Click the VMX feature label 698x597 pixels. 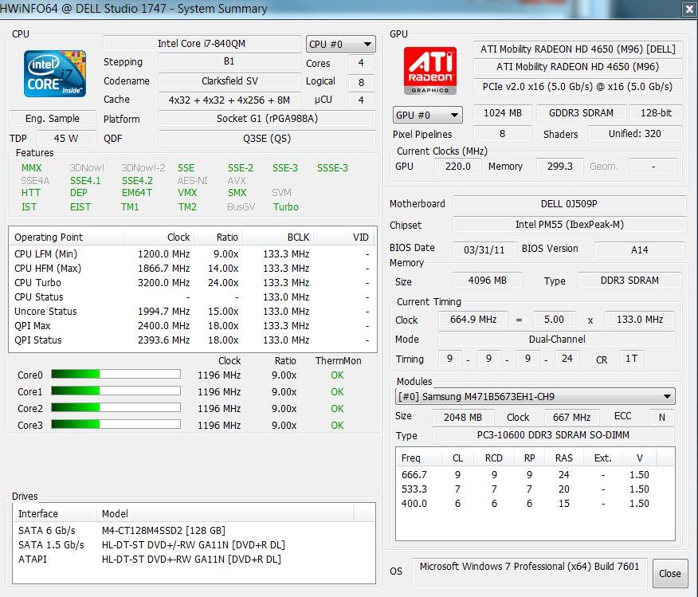[x=187, y=192]
